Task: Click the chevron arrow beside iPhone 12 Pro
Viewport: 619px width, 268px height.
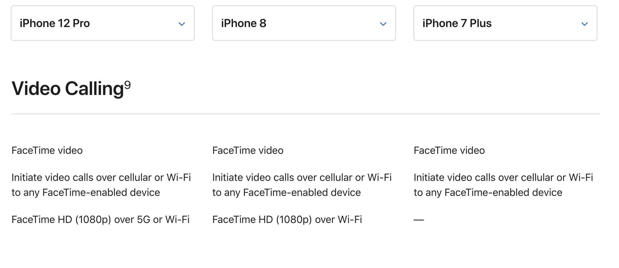Action: coord(182,24)
